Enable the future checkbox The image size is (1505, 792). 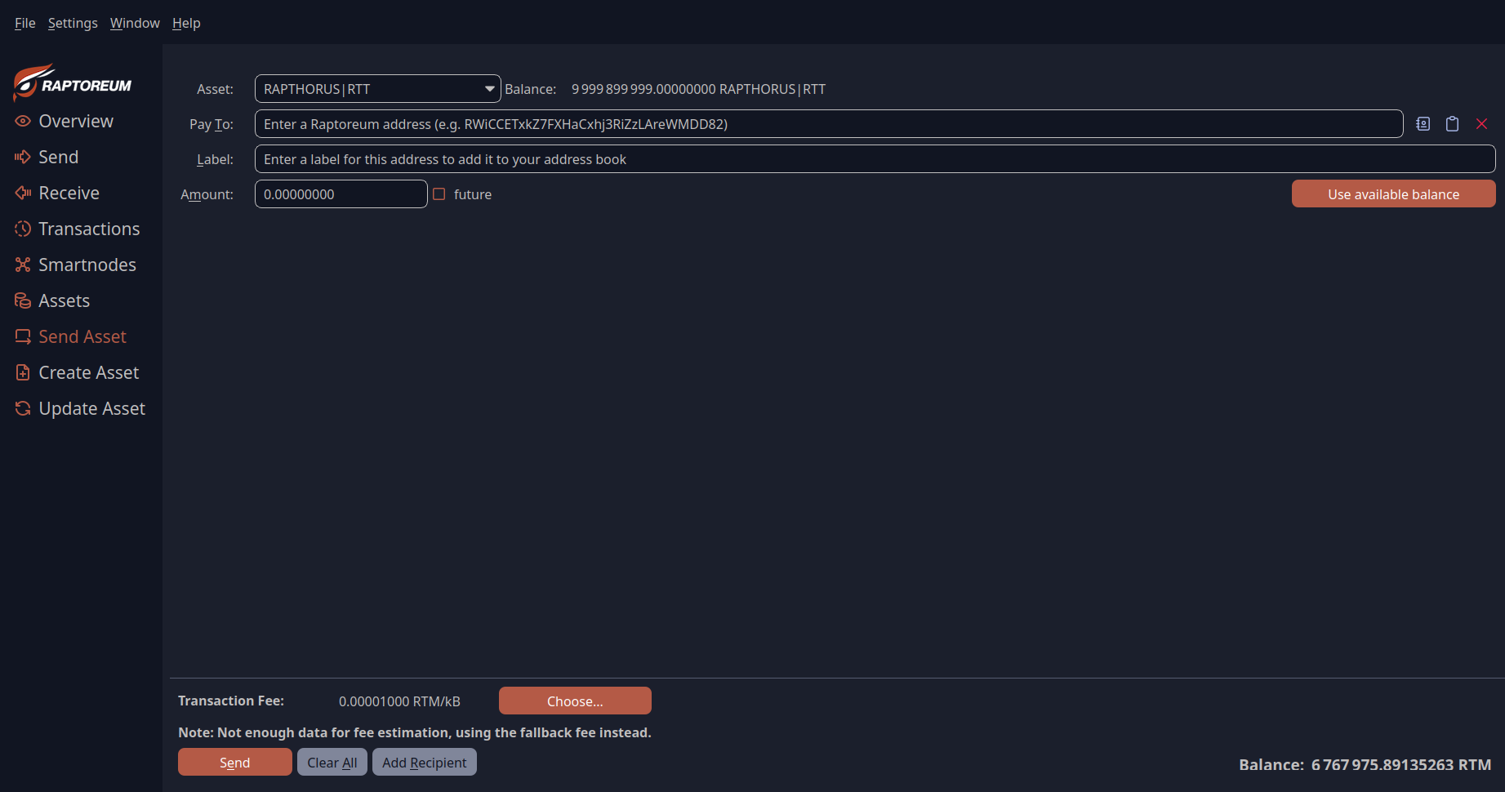point(439,194)
